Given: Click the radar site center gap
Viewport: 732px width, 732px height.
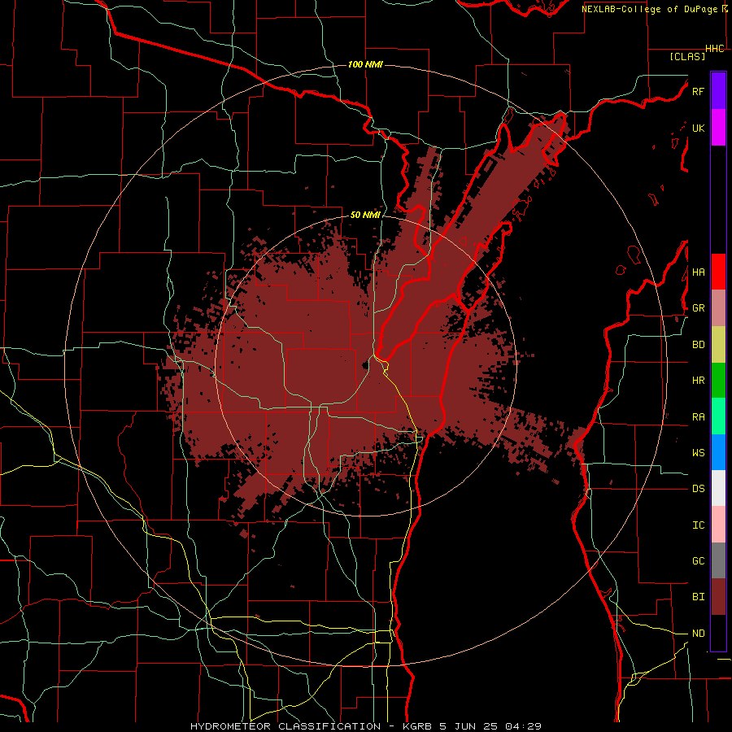Looking at the screenshot, I should click(365, 365).
